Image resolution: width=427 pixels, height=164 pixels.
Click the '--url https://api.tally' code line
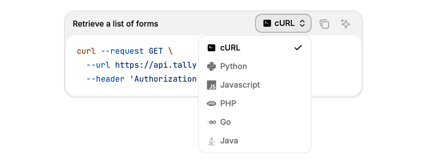[141, 65]
